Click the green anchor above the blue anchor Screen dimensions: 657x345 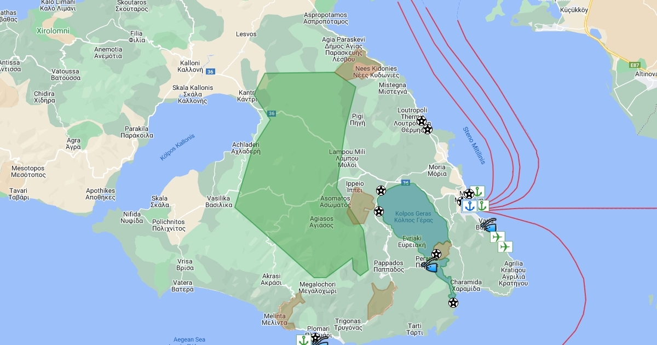(478, 192)
